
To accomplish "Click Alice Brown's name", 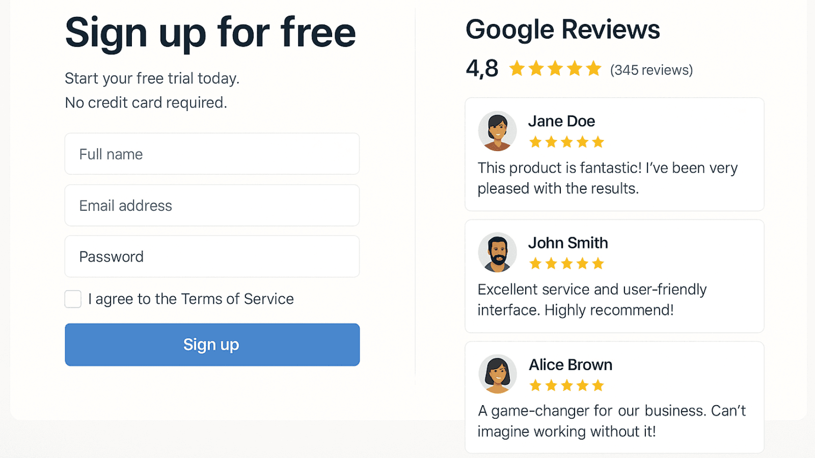I will [x=570, y=364].
